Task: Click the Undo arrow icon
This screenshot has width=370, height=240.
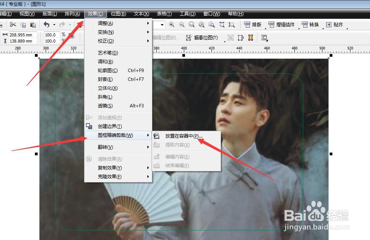Action: click(x=47, y=25)
